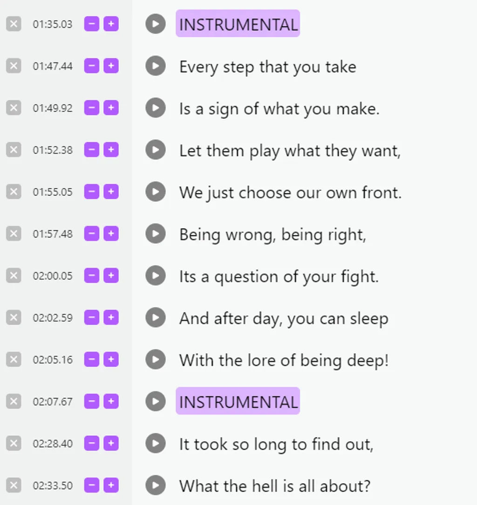
Task: Play the line "It took so long to find out"
Action: pyautogui.click(x=155, y=444)
